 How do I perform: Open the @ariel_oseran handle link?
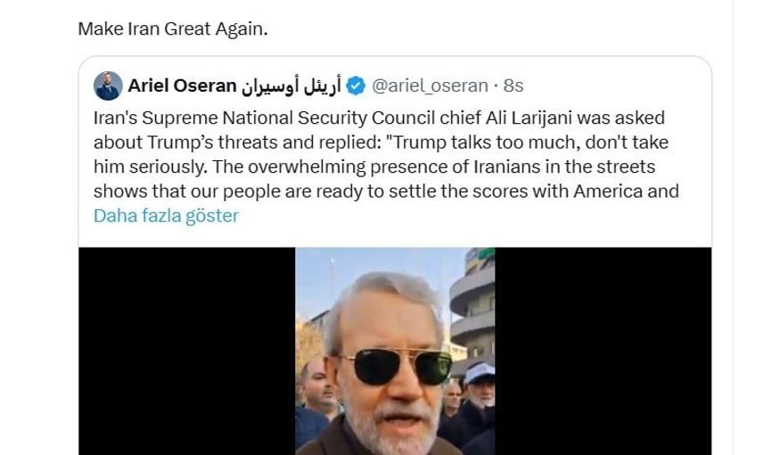430,85
